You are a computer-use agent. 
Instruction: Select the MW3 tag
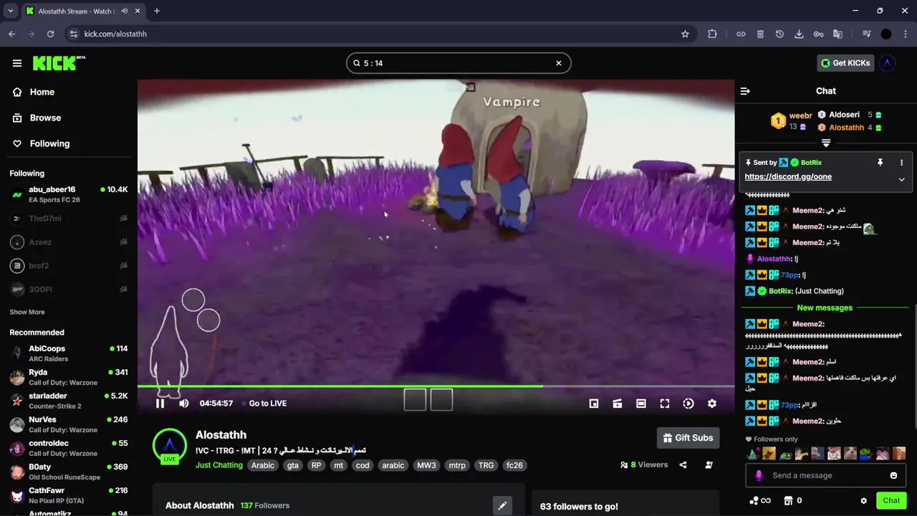(x=426, y=465)
